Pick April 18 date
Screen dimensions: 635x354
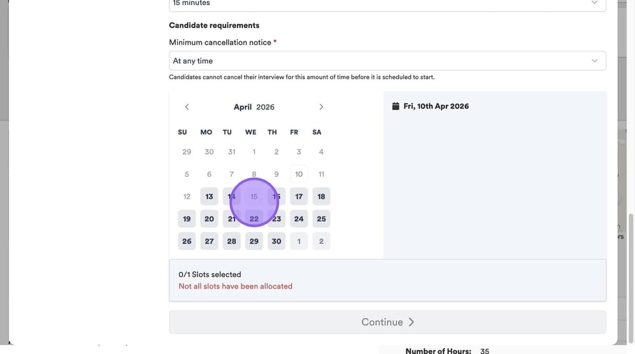pyautogui.click(x=321, y=197)
